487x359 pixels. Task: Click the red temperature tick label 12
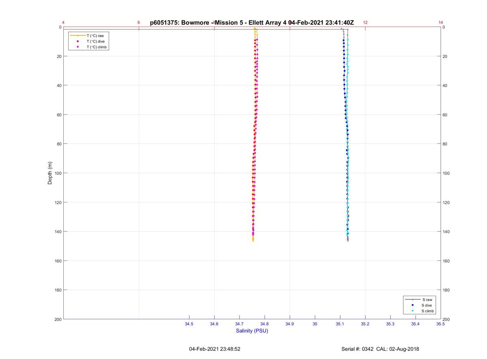(x=365, y=23)
